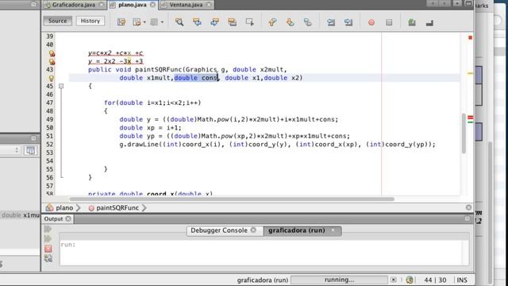Open notifications icon in status bar
This screenshot has height=286, width=508.
tap(410, 280)
